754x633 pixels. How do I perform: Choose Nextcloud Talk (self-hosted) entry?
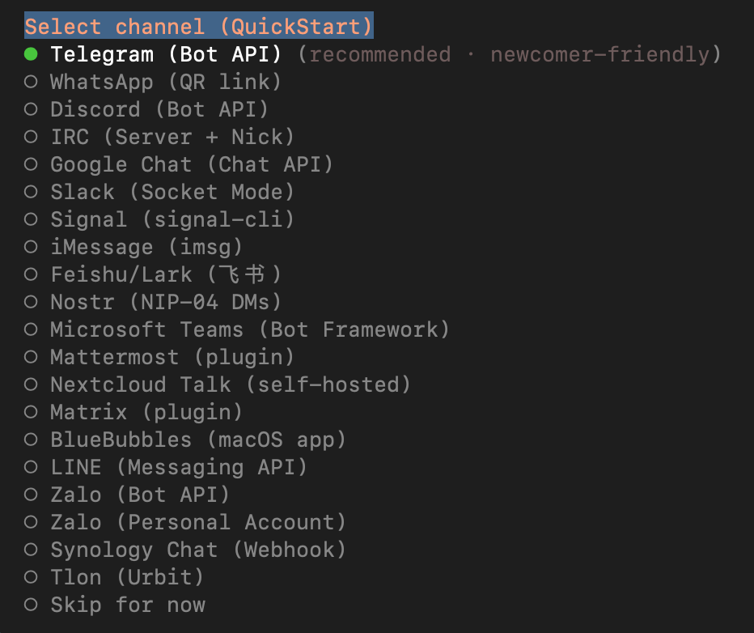(x=230, y=384)
